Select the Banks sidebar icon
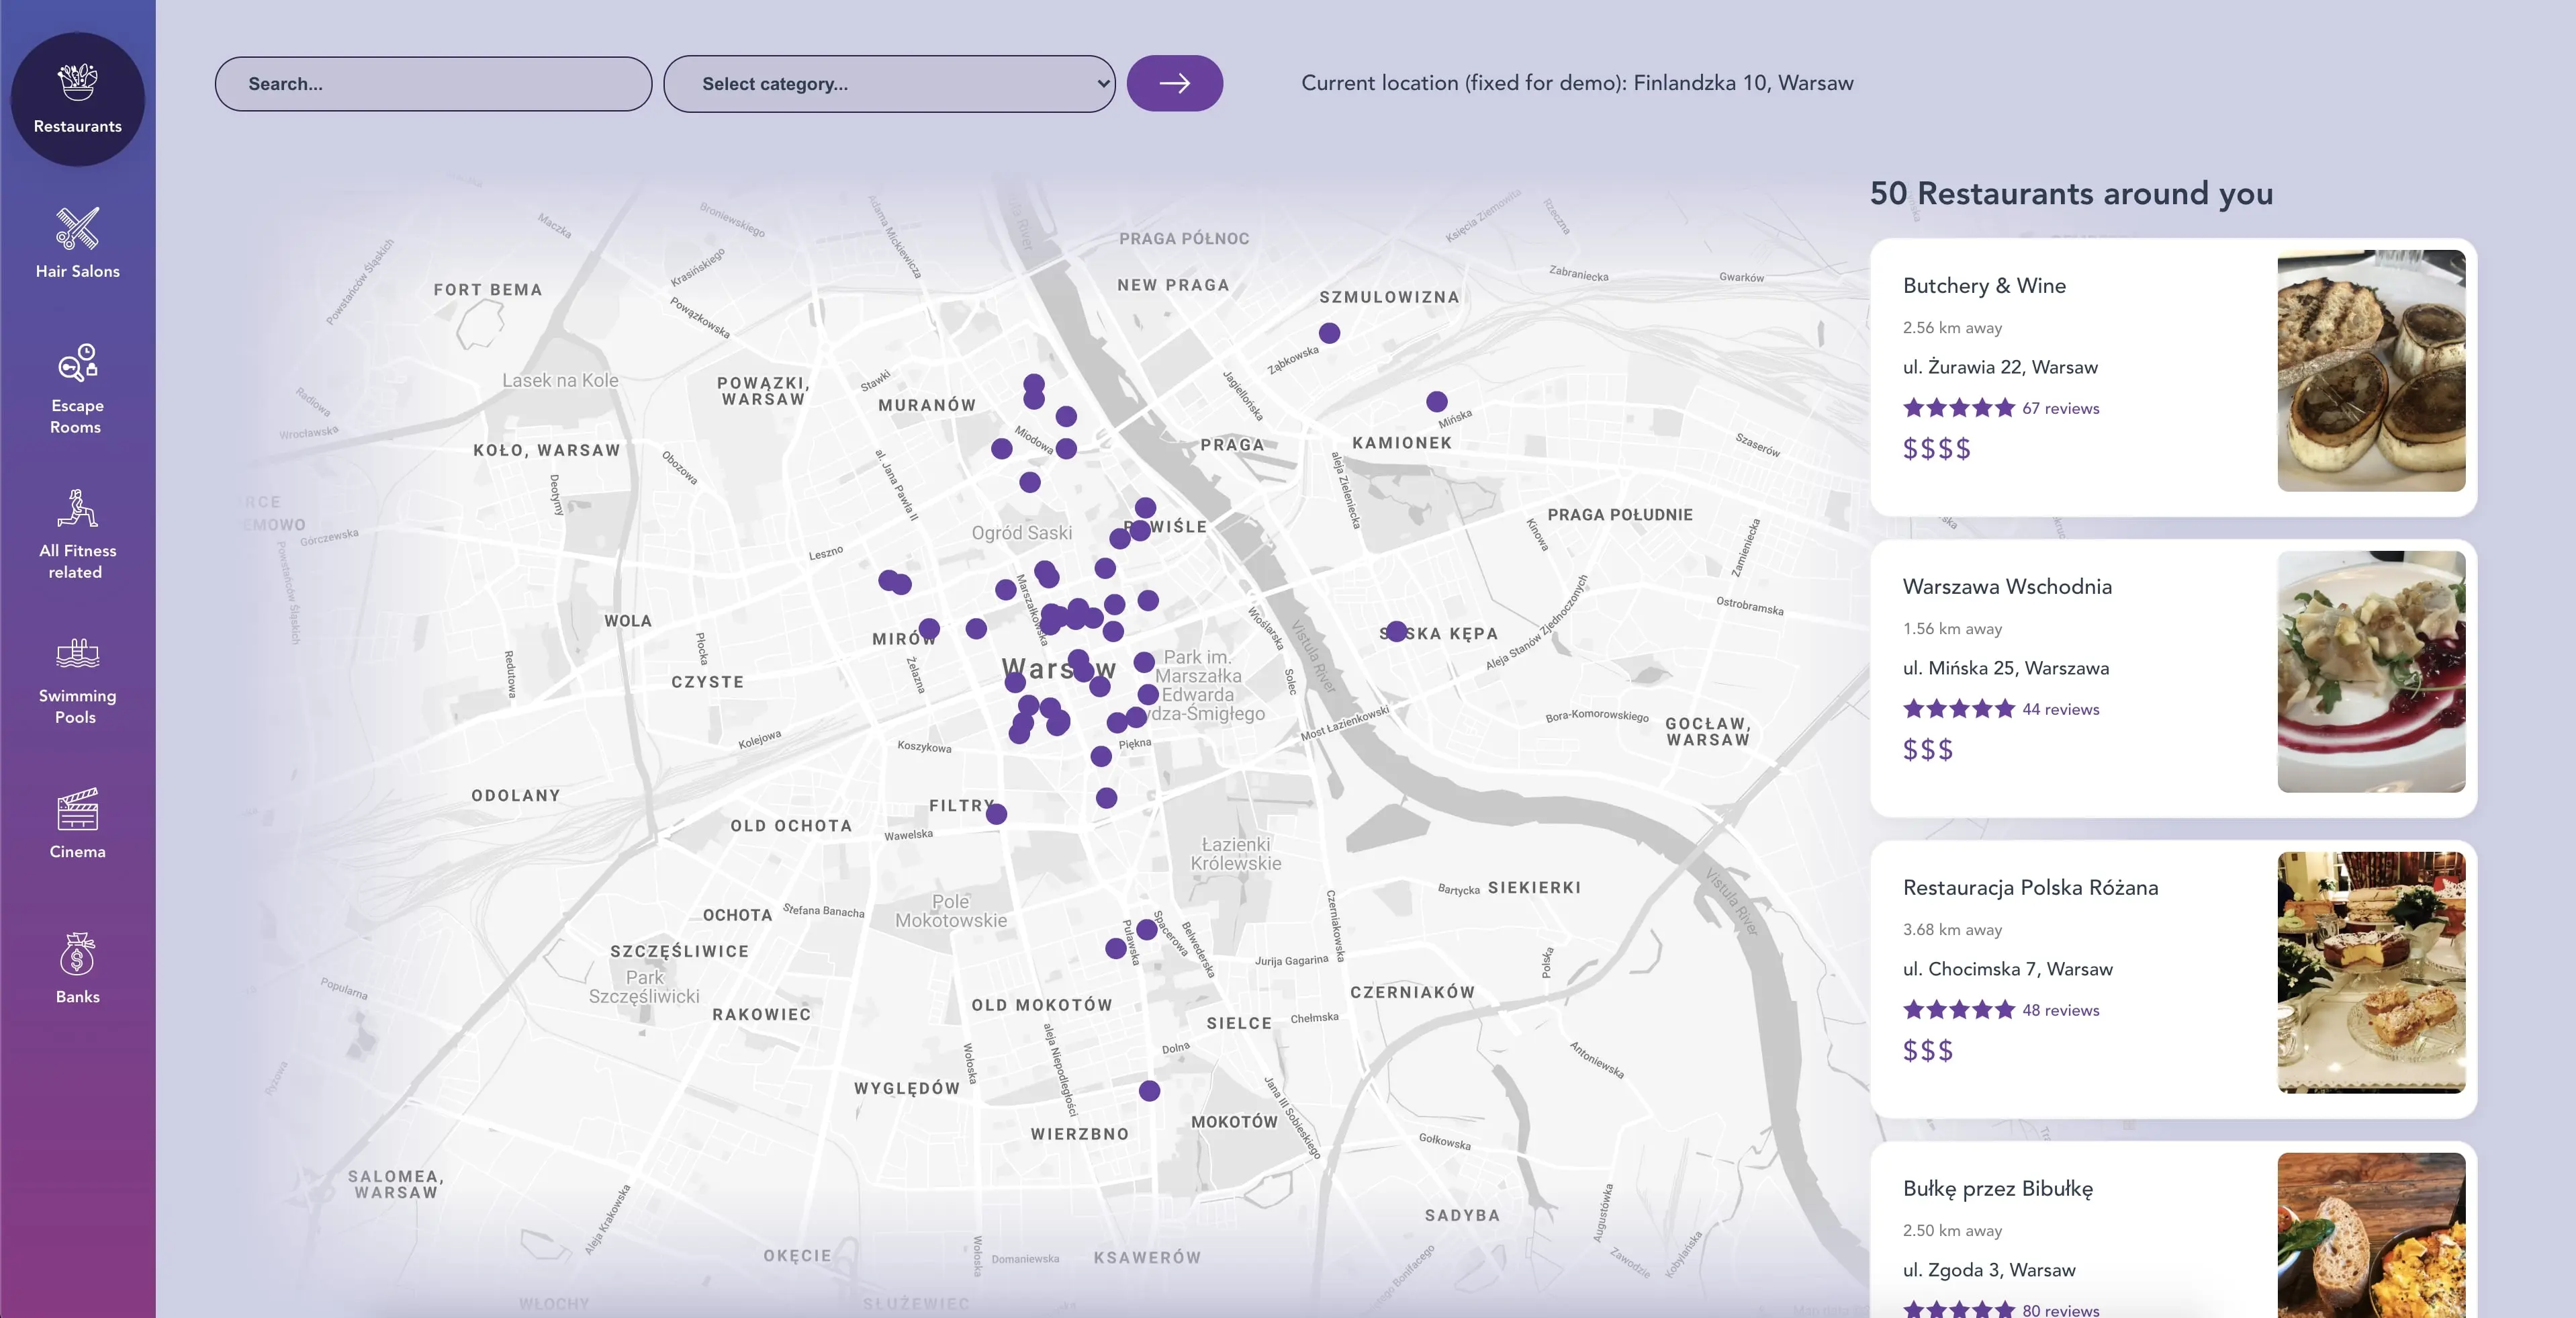 click(78, 958)
